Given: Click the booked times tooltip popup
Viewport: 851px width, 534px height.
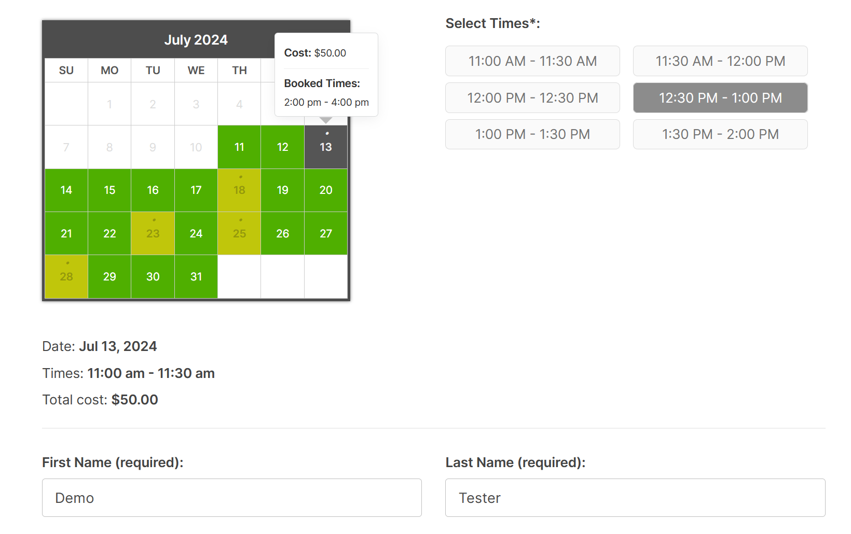Looking at the screenshot, I should pos(326,75).
